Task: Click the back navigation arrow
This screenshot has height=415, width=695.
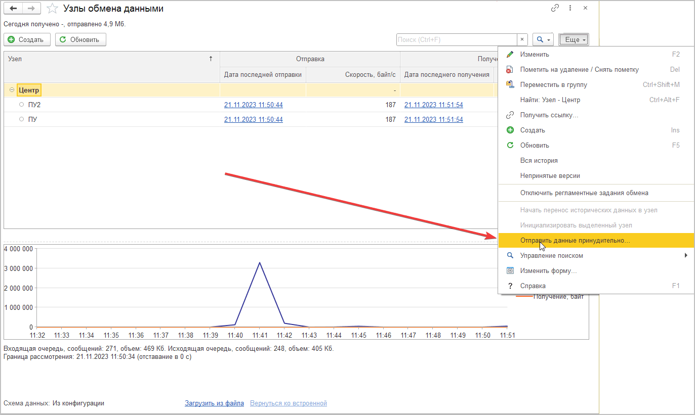Action: pos(13,9)
